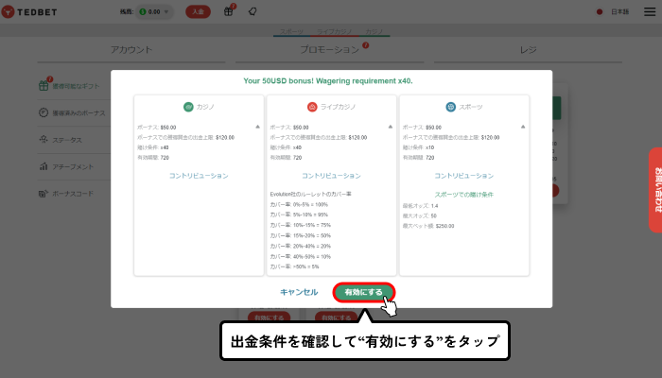The image size is (662, 378).
Task: Open the balance 0.00 dropdown
Action: click(154, 11)
